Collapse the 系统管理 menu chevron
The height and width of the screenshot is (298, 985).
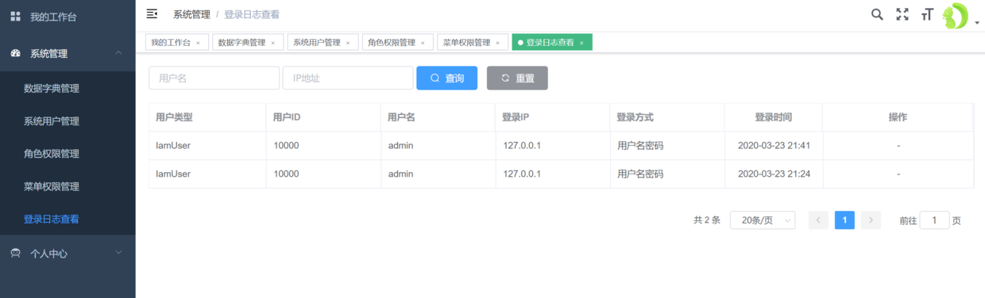coord(118,53)
